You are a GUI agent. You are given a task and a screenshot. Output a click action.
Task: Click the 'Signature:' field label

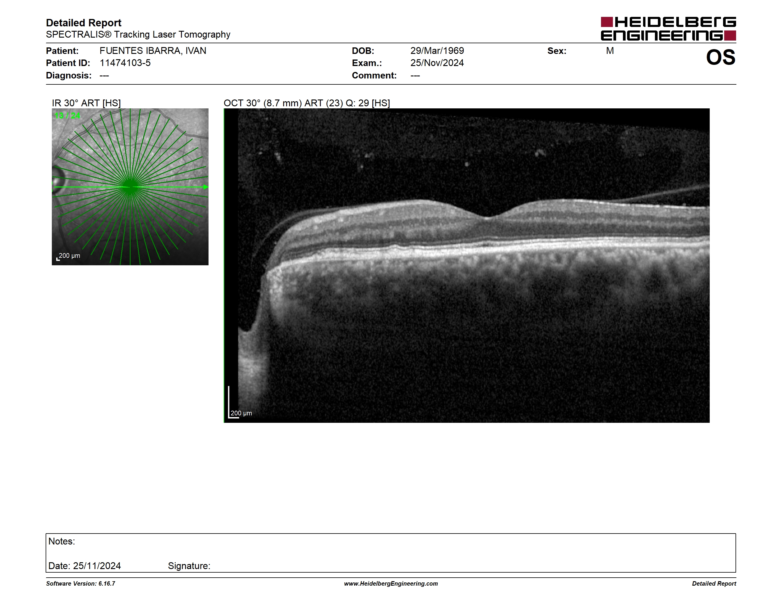click(189, 566)
